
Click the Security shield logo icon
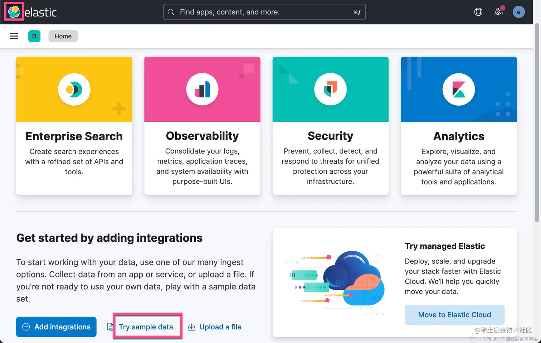(x=330, y=89)
